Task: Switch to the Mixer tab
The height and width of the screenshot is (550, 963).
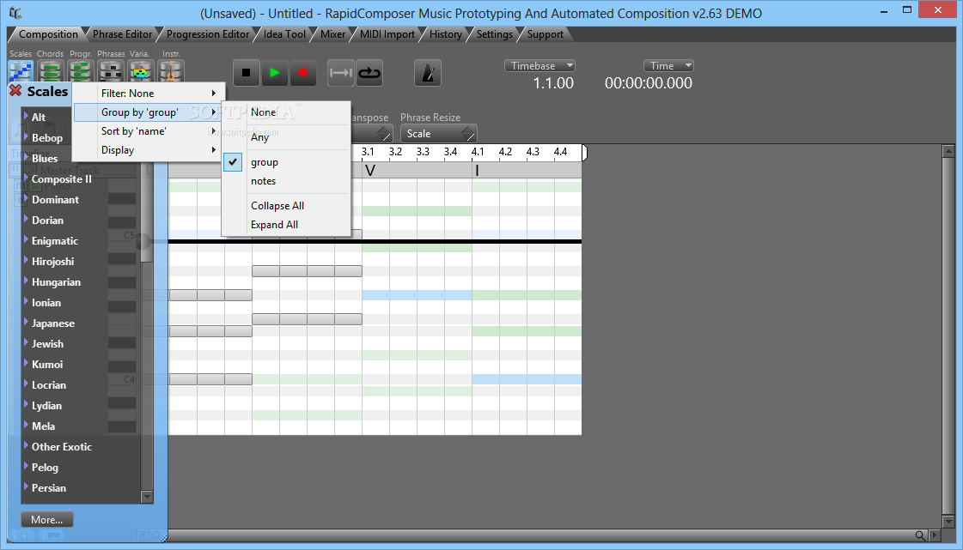Action: coord(332,34)
